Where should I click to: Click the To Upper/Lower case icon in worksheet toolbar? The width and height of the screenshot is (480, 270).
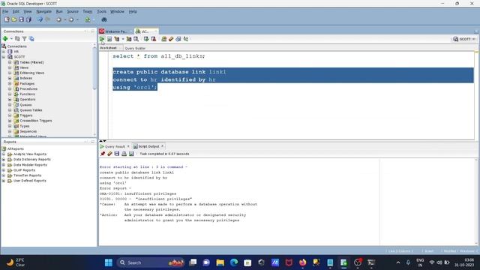tap(185, 39)
